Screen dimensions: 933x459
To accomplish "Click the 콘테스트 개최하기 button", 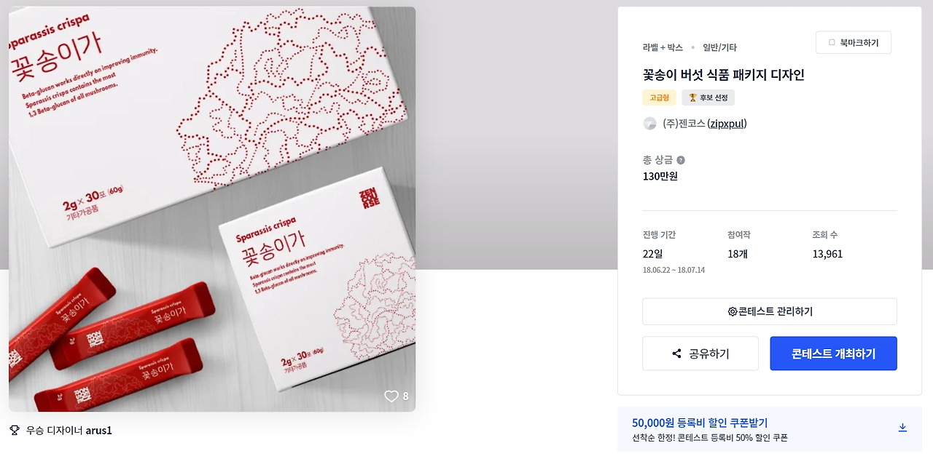I will click(833, 354).
